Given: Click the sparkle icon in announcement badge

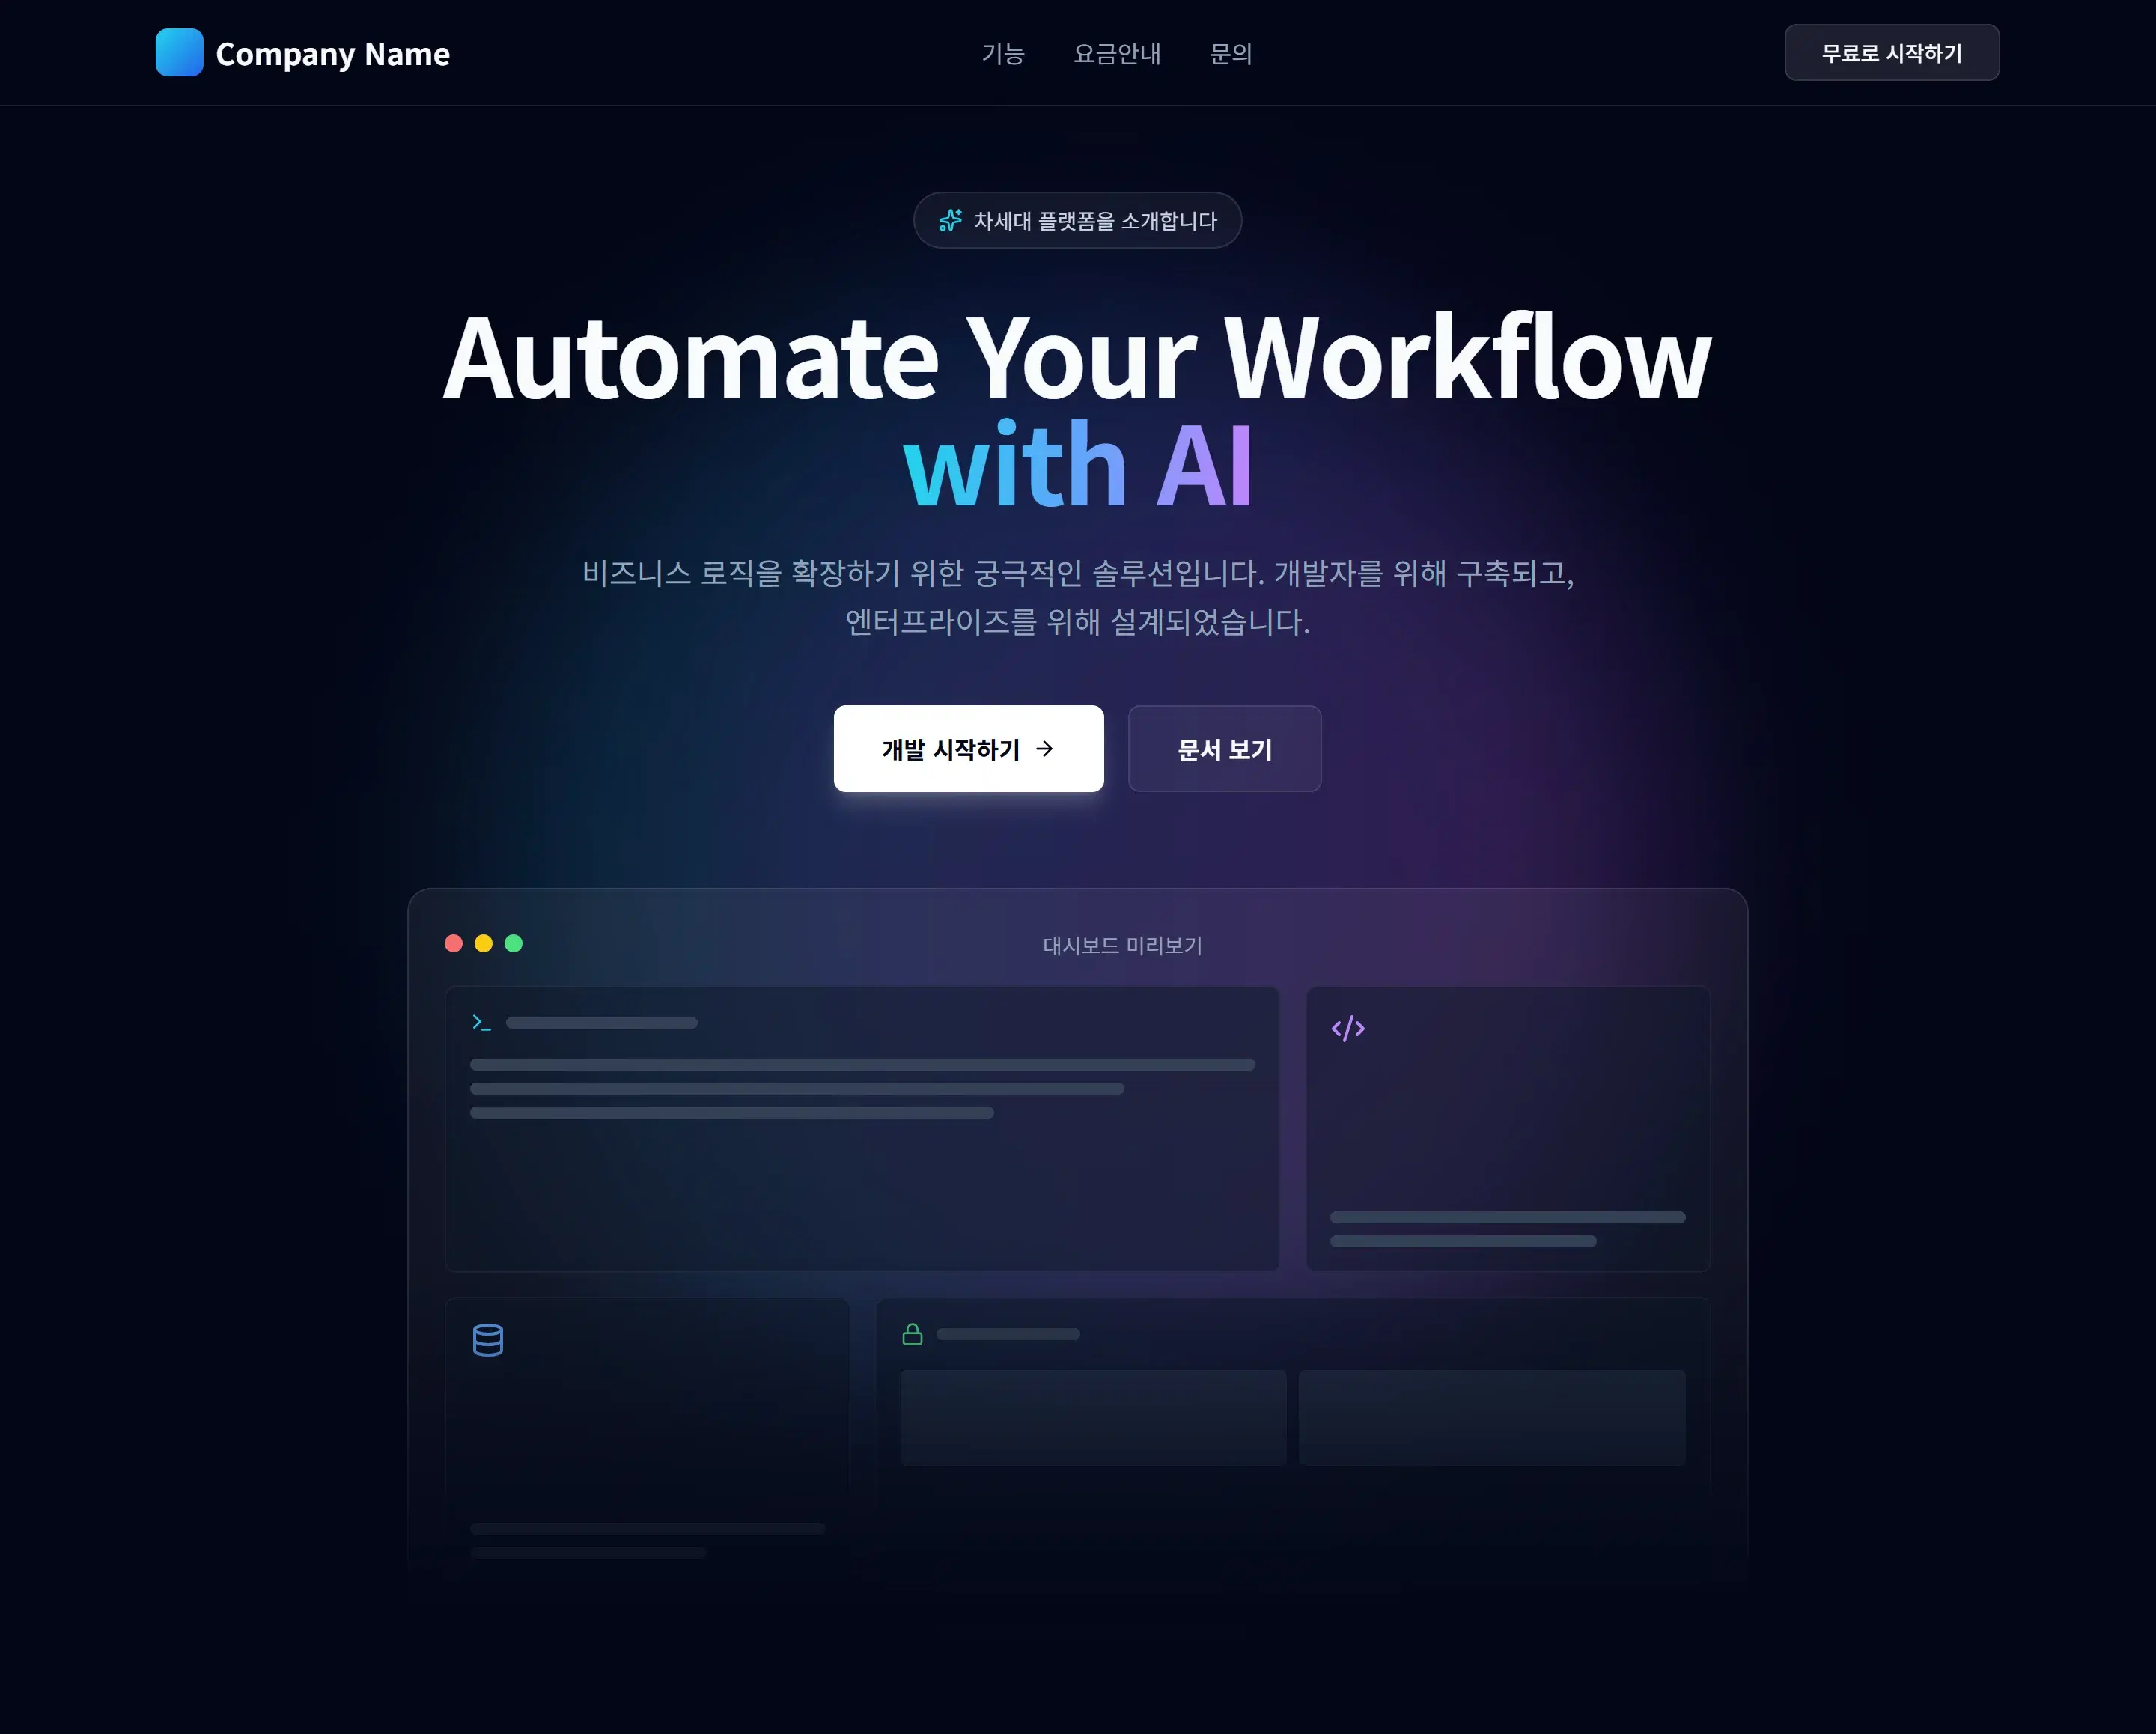Looking at the screenshot, I should pyautogui.click(x=950, y=220).
